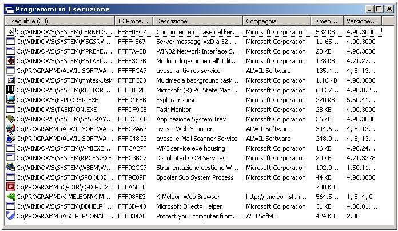Click the avast! e-Mail Scanner row icon

(x=11, y=139)
